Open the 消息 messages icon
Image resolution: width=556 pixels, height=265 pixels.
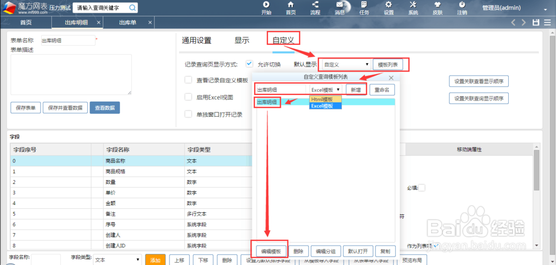click(x=340, y=5)
